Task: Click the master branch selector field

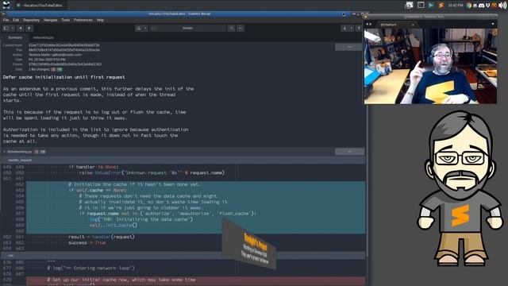Action: pyautogui.click(x=188, y=29)
